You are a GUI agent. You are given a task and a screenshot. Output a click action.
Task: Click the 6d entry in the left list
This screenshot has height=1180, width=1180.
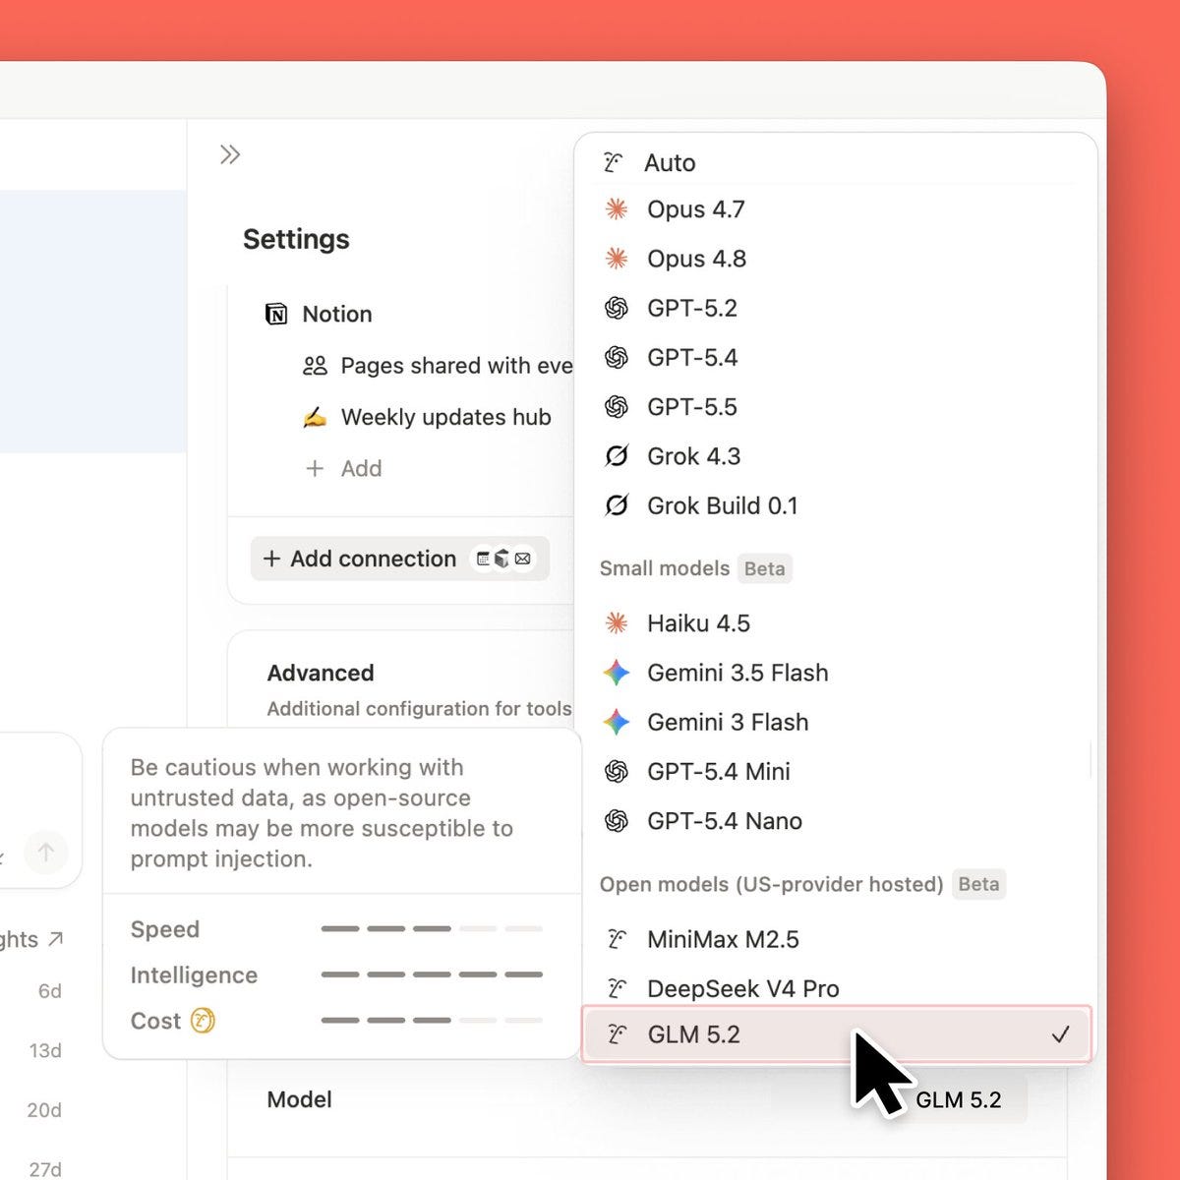[x=49, y=990]
